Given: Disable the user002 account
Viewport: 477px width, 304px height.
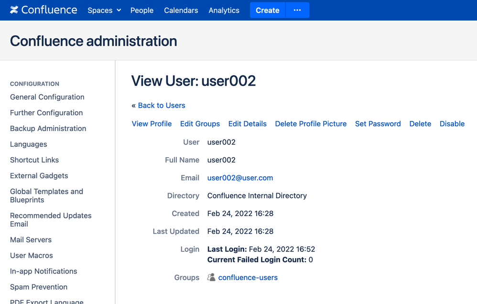Looking at the screenshot, I should [452, 123].
